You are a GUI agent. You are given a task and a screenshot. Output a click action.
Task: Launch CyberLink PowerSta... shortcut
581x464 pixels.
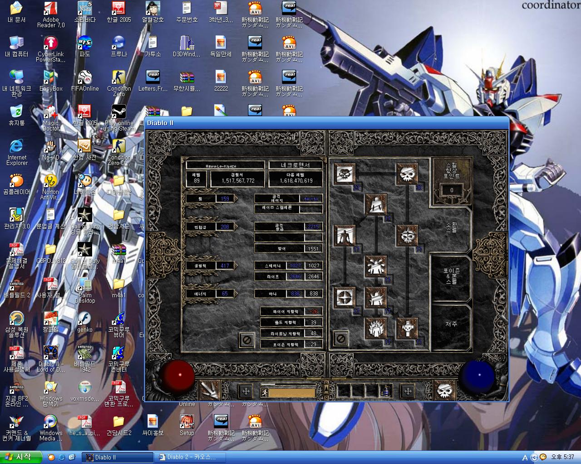point(51,49)
